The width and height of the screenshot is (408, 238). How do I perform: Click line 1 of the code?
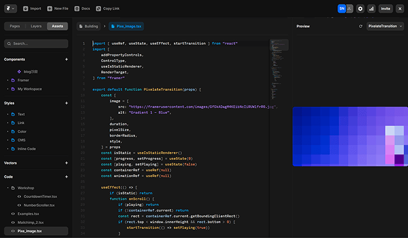coord(165,44)
